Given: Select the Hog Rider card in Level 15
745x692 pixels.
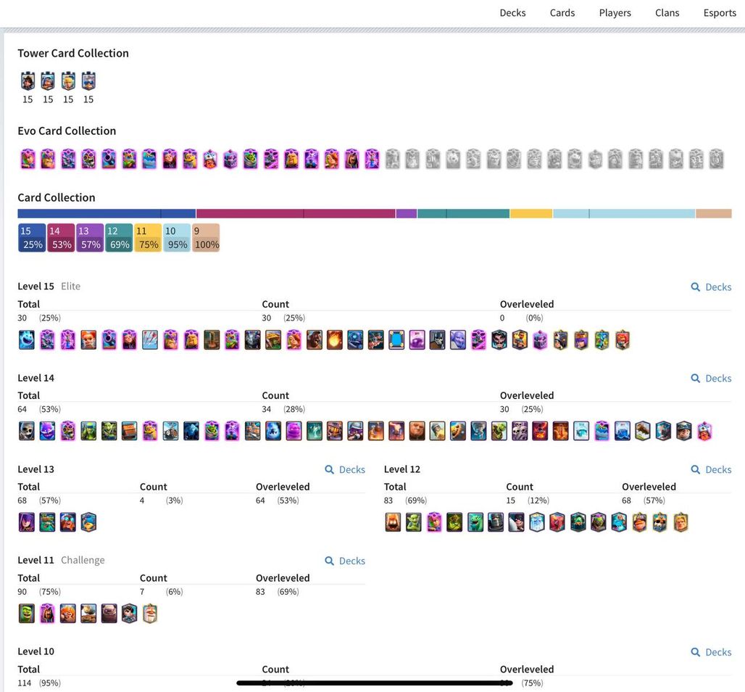Looking at the screenshot, I should point(314,340).
